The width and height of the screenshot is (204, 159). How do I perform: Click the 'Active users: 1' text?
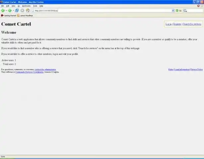pos(9,60)
